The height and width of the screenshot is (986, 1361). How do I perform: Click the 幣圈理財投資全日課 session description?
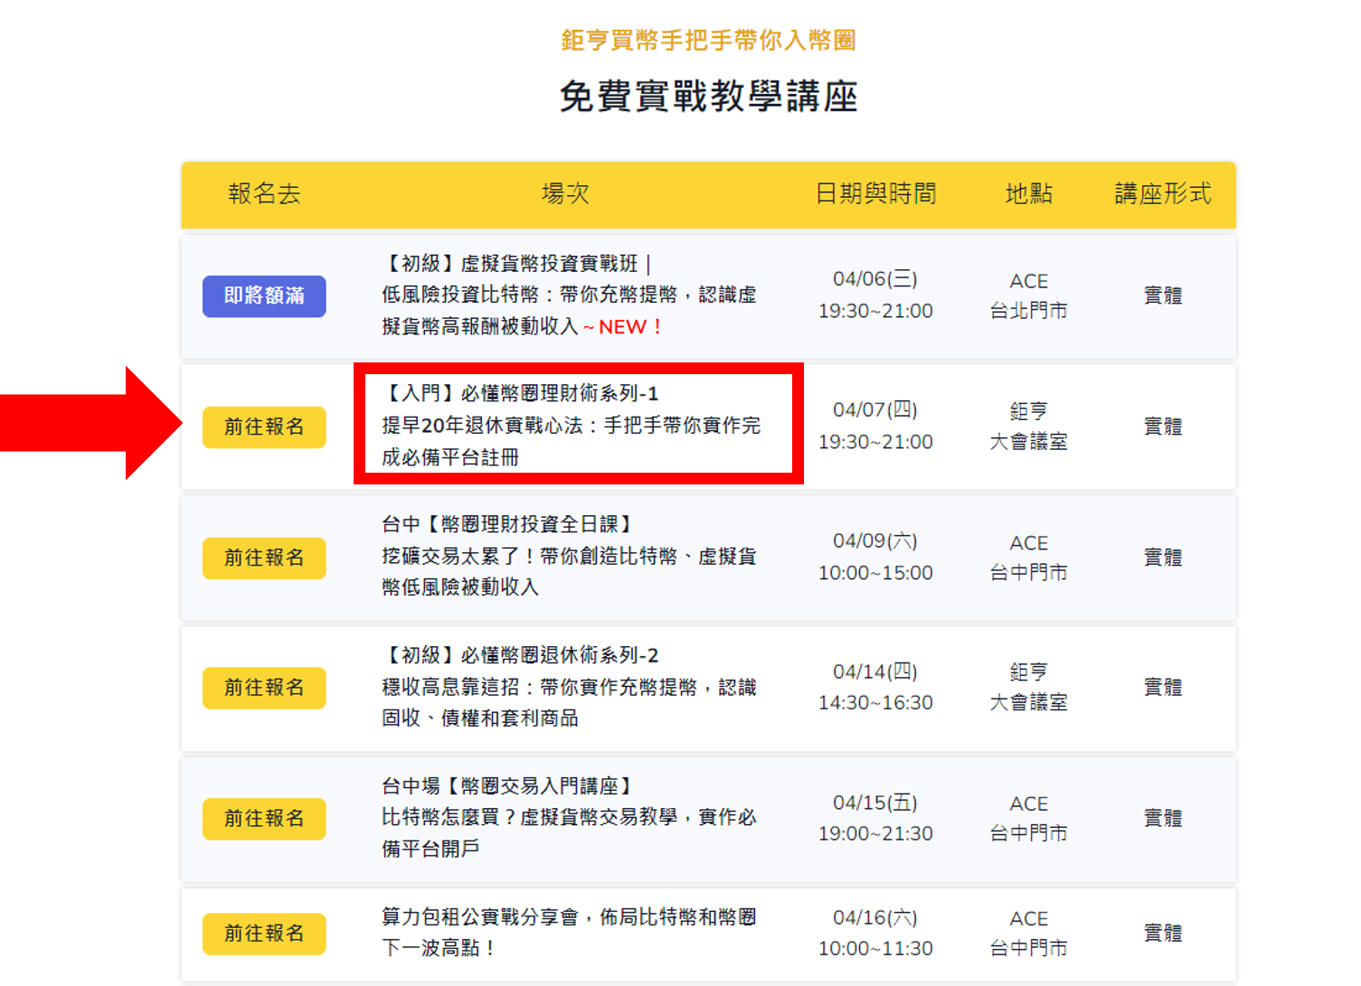click(568, 556)
